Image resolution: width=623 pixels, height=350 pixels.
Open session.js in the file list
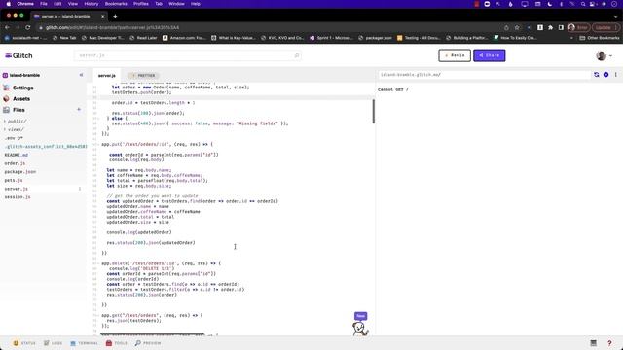[18, 196]
